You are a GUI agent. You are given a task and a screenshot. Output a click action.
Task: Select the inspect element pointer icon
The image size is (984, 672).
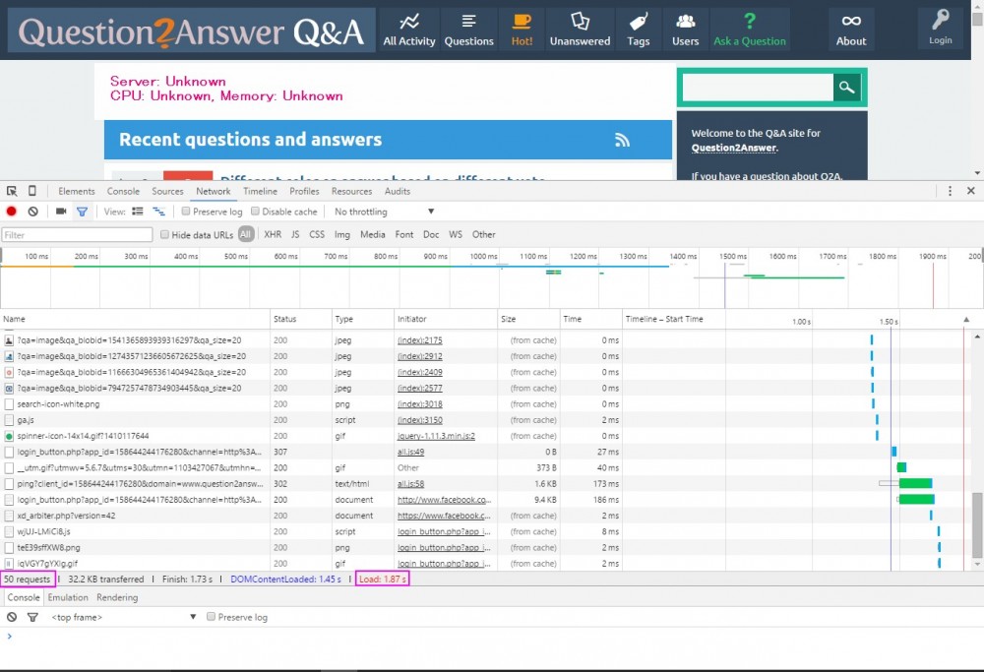pos(12,191)
